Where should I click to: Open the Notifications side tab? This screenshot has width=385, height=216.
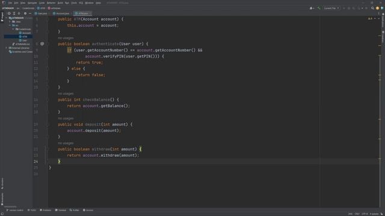(x=383, y=20)
